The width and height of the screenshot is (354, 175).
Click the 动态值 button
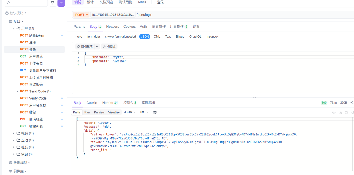(x=109, y=47)
